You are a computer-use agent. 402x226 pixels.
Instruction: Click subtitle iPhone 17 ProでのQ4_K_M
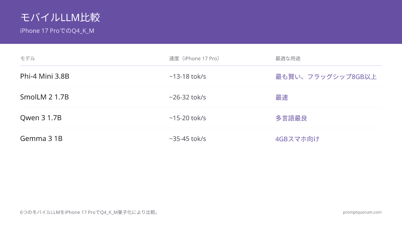tap(57, 31)
